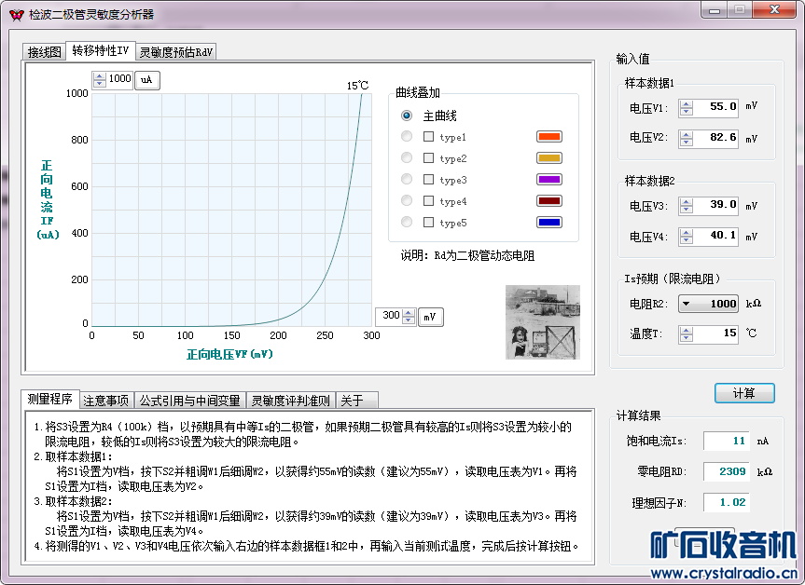Open 公式引用与中间变量 tab

pyautogui.click(x=190, y=401)
